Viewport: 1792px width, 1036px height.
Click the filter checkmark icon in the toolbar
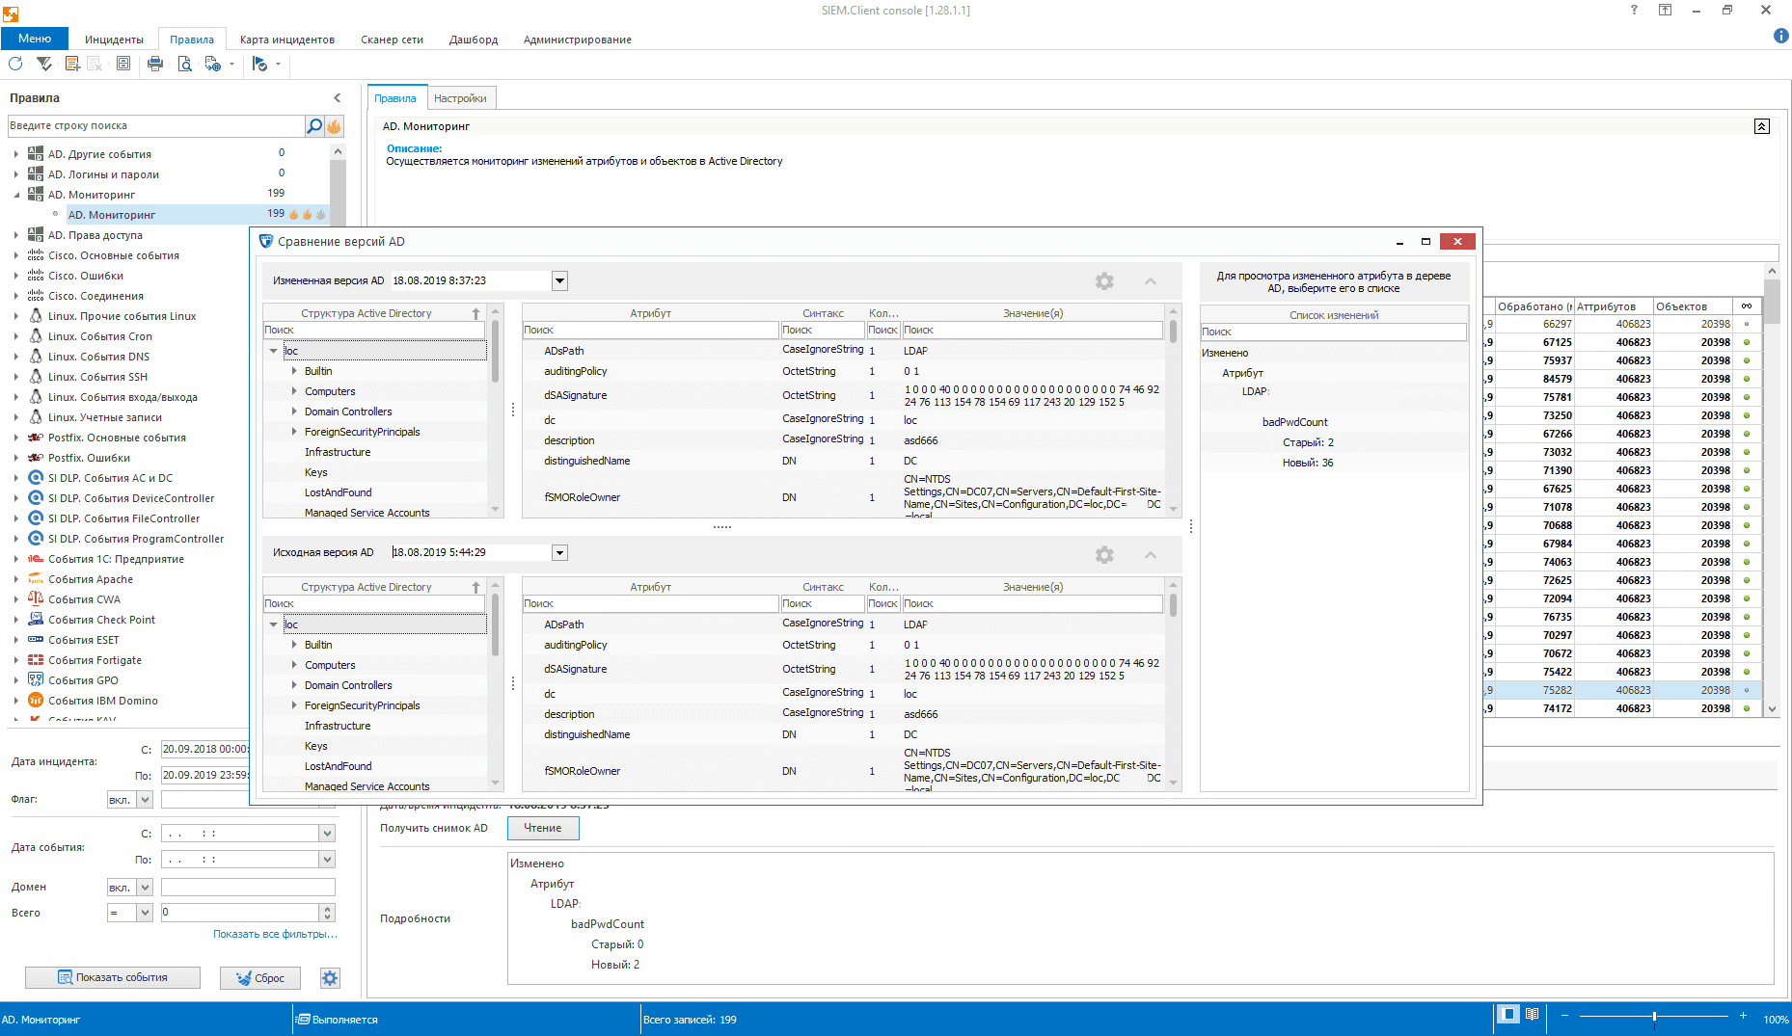pos(44,64)
